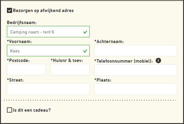Click into the Voornaam field containing Kees

[45, 51]
